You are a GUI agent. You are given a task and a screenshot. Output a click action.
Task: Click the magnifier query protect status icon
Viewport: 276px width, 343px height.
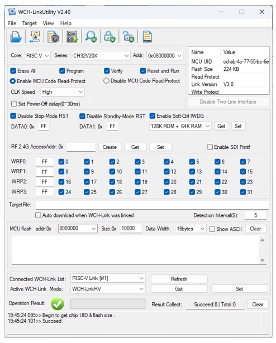(x=91, y=37)
